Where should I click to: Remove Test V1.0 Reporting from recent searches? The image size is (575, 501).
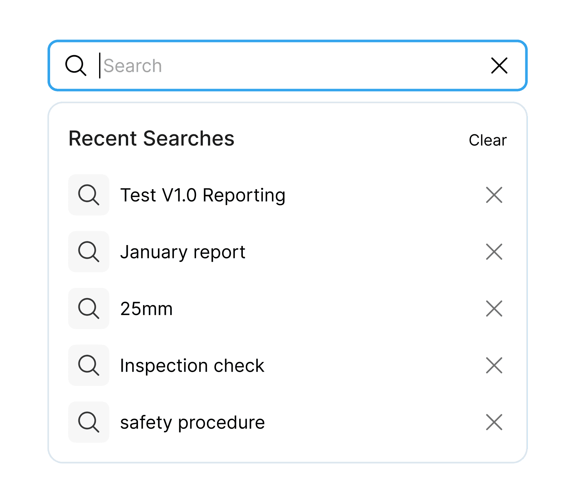[494, 195]
